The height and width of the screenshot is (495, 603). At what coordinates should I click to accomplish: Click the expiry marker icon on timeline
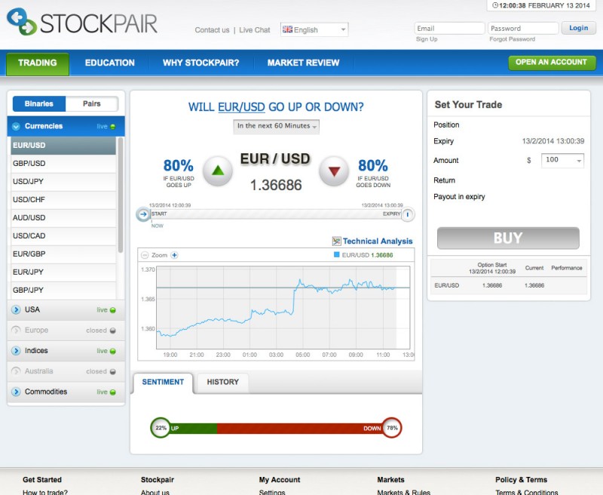tap(408, 214)
